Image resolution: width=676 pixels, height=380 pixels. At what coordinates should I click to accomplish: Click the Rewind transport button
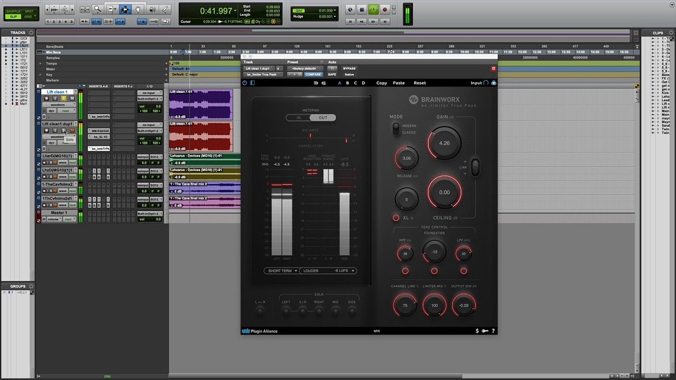tap(362, 21)
